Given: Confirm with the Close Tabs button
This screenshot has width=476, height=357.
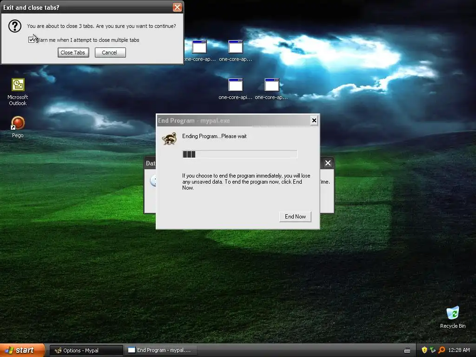Looking at the screenshot, I should click(73, 53).
